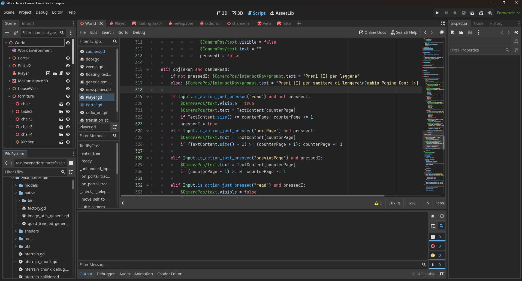The image size is (522, 281).
Task: Toggle output search bar visibility
Action: (x=442, y=226)
